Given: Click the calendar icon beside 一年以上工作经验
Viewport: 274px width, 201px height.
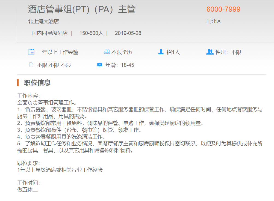Looking at the screenshot, I should [x=31, y=52].
